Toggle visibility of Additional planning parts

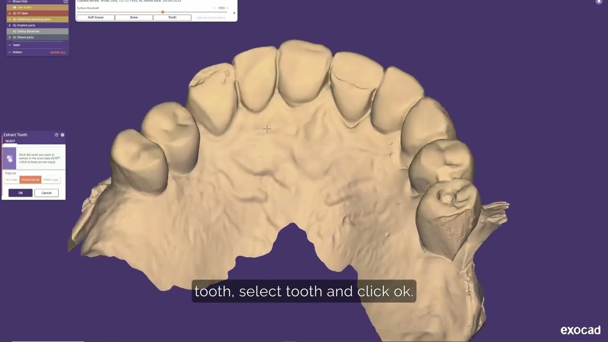click(x=15, y=19)
